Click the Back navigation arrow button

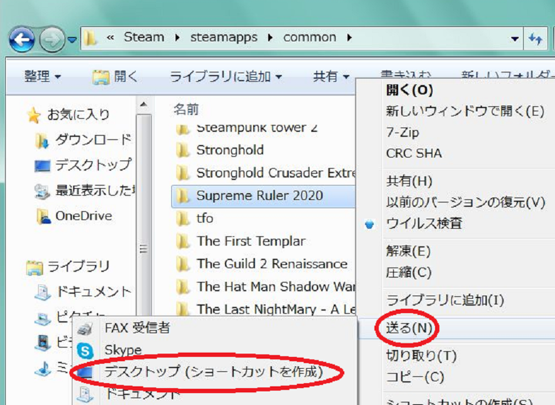coord(22,40)
